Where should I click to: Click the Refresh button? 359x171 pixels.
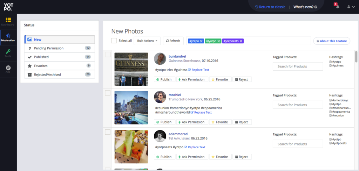pyautogui.click(x=173, y=41)
